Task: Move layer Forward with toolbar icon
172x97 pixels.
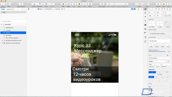Action: (x=34, y=4)
